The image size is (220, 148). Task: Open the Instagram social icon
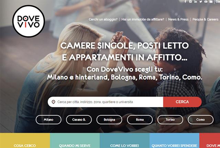190,1
